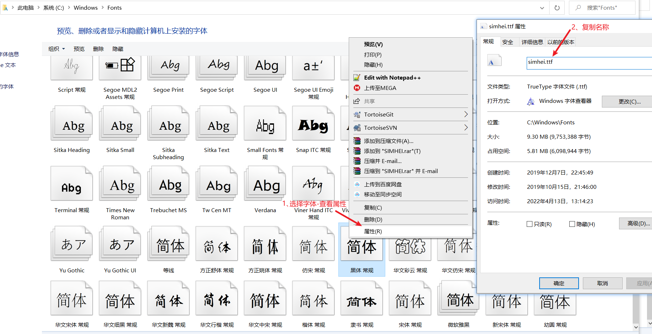The width and height of the screenshot is (652, 334).
Task: Choose 属性(R) in context menu
Action: pos(411,231)
